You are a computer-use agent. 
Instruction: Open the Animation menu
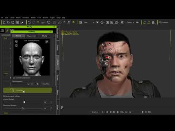click(x=26, y=18)
